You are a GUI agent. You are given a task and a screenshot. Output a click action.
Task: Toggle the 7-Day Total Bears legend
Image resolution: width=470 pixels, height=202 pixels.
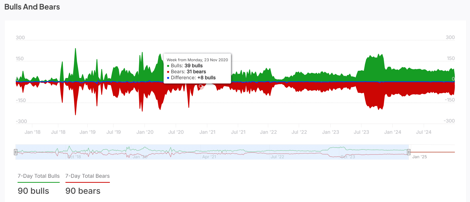coord(88,176)
